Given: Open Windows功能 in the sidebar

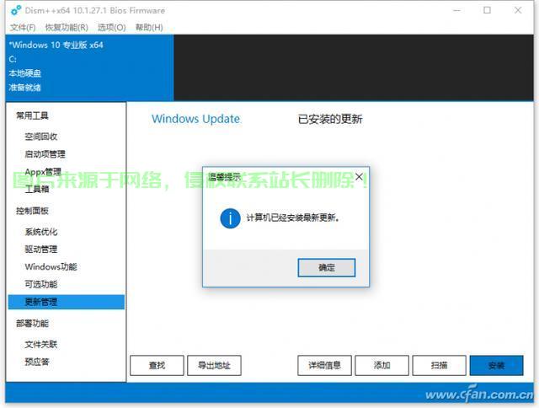Looking at the screenshot, I should click(x=51, y=266).
